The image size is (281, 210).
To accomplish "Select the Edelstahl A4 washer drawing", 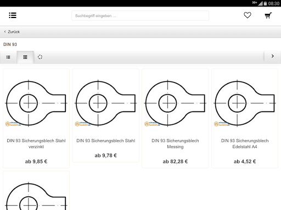I will [x=245, y=103].
